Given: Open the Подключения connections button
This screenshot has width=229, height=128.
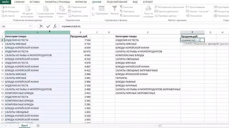Looking at the screenshot, I should point(77,7).
